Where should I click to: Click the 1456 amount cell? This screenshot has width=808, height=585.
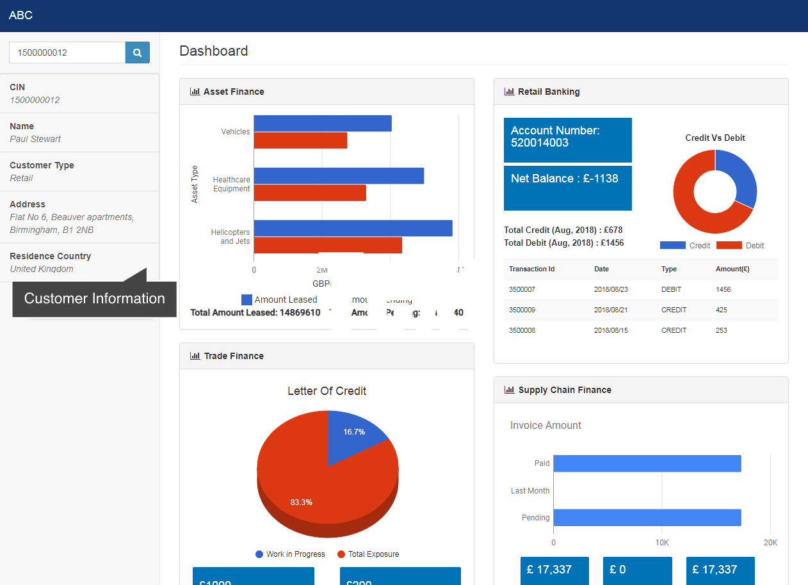(723, 289)
